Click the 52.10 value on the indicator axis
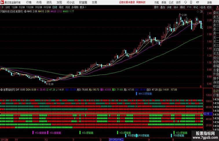 click(206, 113)
